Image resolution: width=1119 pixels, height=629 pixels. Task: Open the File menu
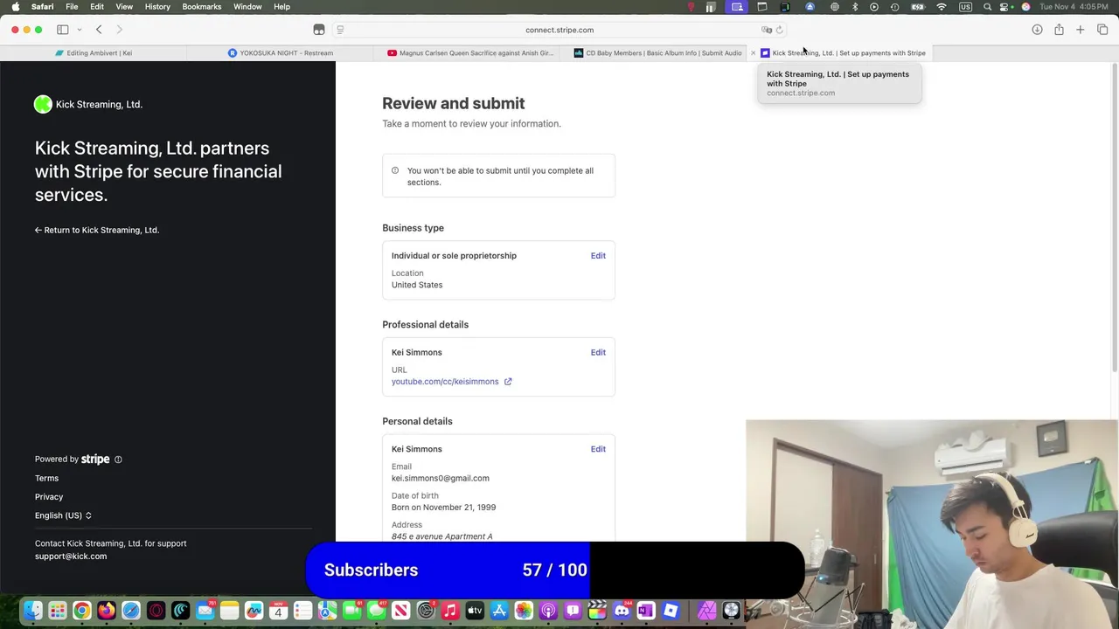coord(72,7)
